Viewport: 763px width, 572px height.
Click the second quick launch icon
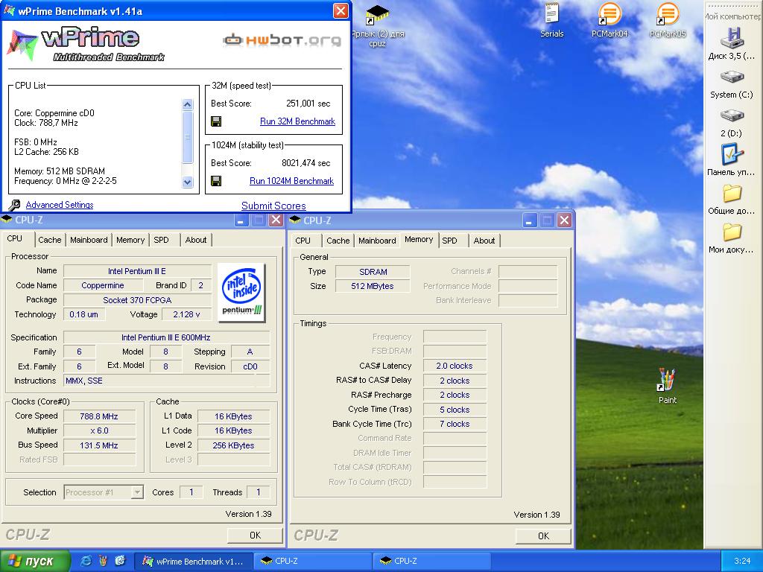[103, 561]
